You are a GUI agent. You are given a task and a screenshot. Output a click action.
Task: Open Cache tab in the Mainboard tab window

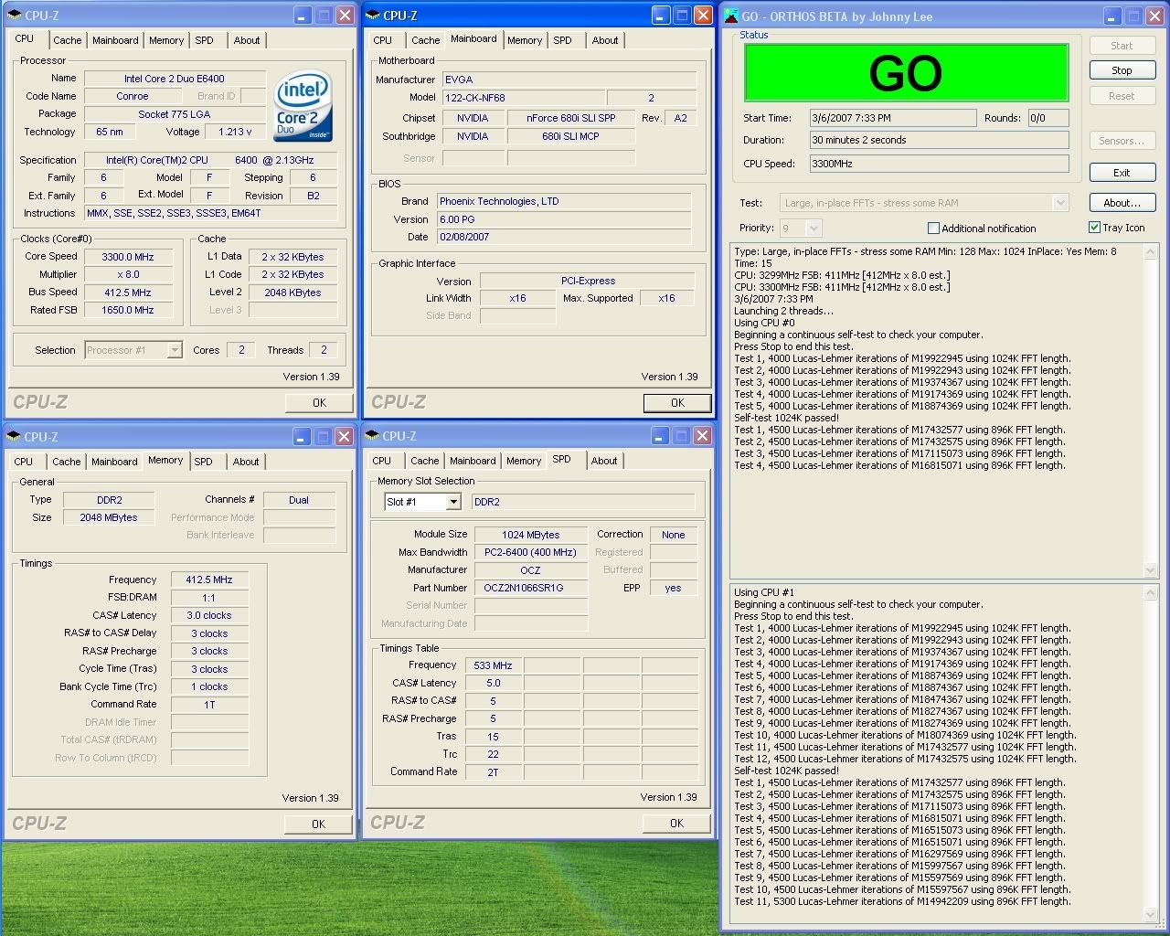point(425,40)
